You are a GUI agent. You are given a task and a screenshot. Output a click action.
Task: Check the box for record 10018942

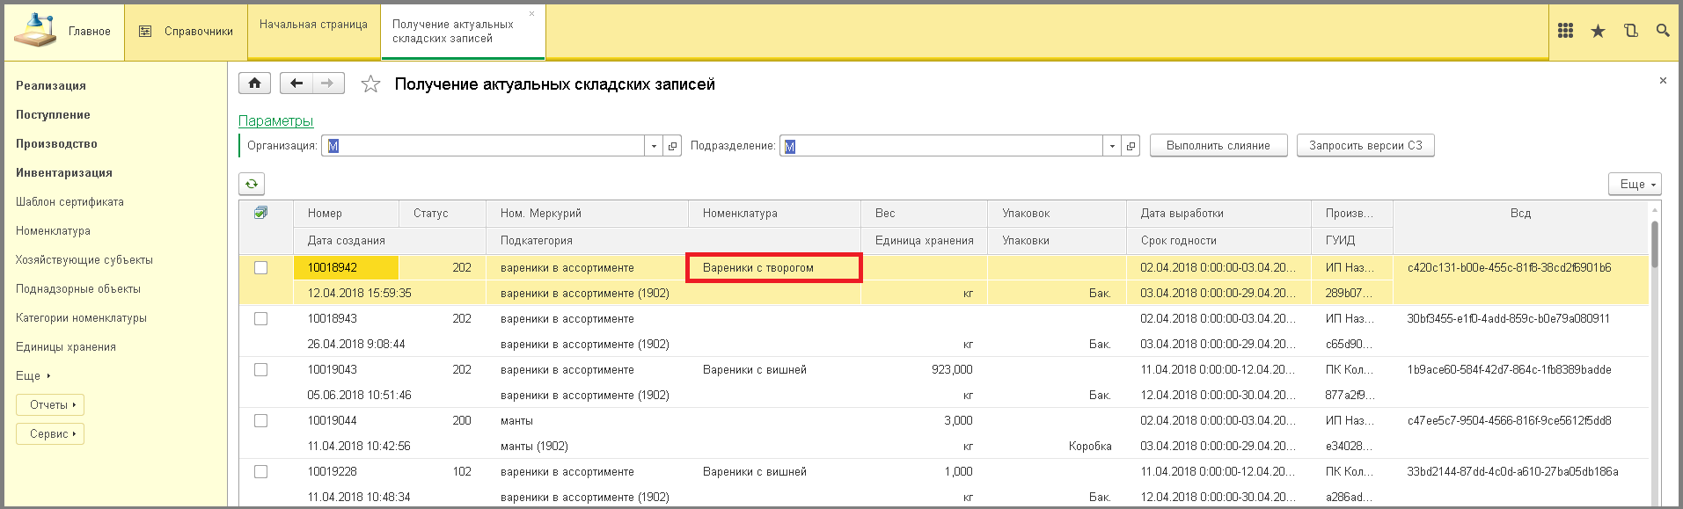click(x=260, y=268)
